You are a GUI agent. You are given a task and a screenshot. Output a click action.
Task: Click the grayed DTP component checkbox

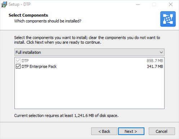[18, 61]
